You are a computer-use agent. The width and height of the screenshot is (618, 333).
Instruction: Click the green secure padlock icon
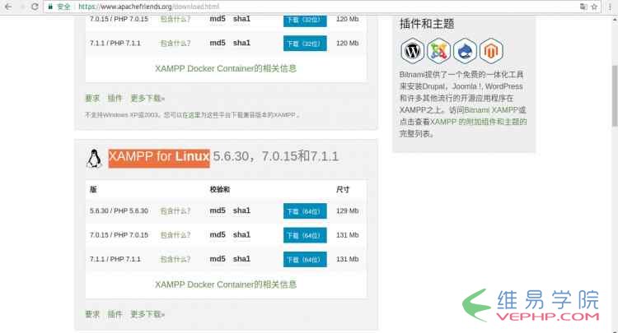pos(50,7)
